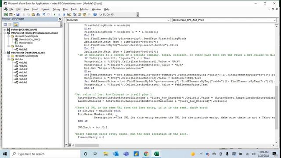281x158 pixels.
Task: Select Module5 under Index PE Calculations project
Action: pyautogui.click(x=23, y=50)
